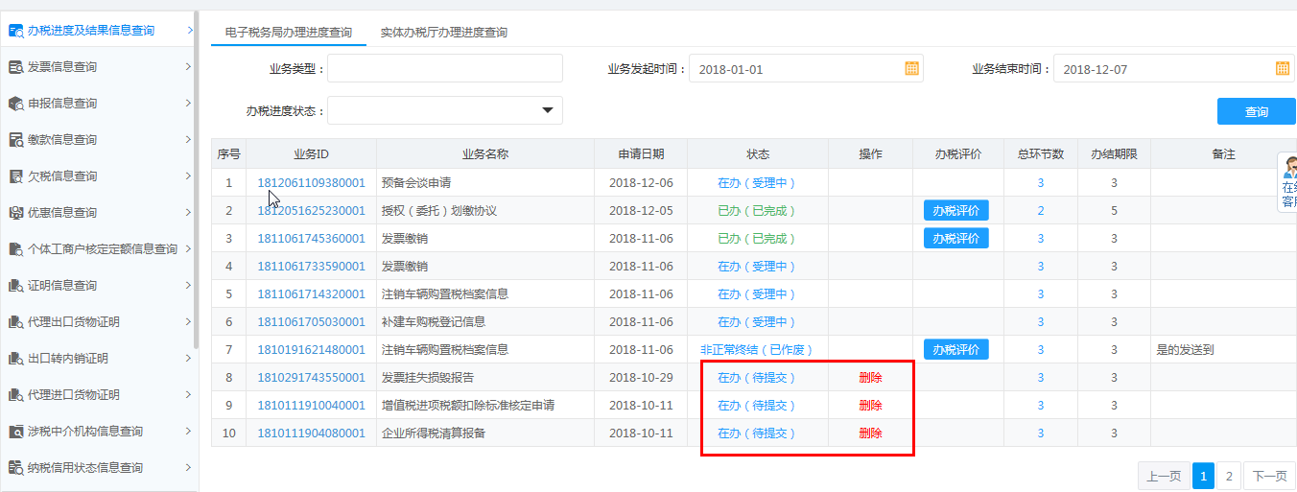Delete the 发票挂失损毁报告 record
Image resolution: width=1297 pixels, height=492 pixels.
870,378
